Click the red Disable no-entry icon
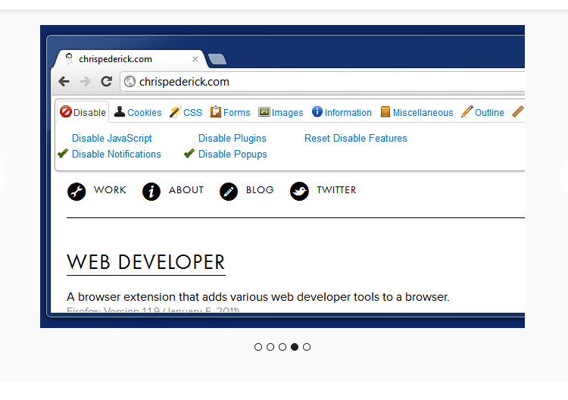 pos(66,111)
